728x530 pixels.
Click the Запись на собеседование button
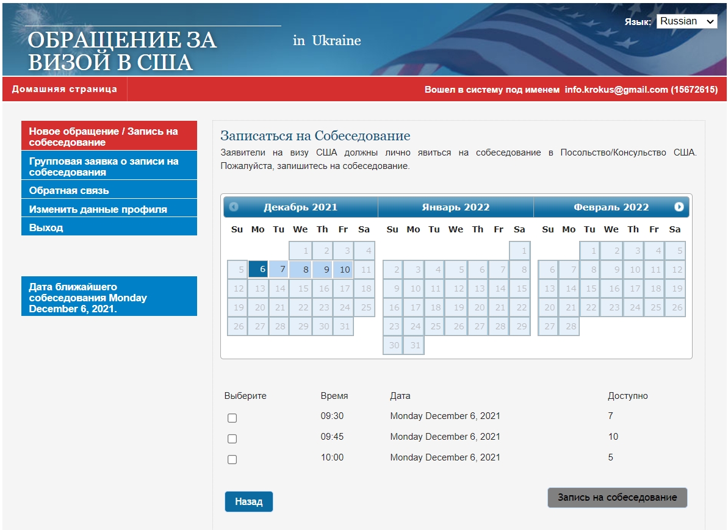click(x=617, y=498)
